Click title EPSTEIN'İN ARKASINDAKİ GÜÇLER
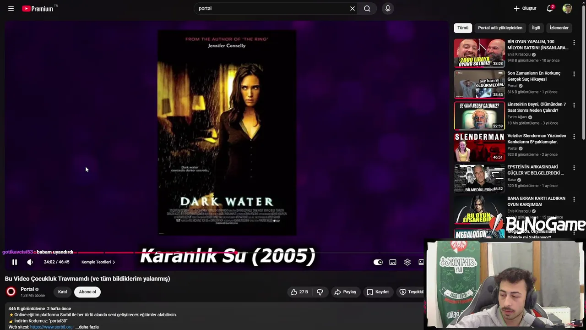This screenshot has width=586, height=330. (536, 170)
